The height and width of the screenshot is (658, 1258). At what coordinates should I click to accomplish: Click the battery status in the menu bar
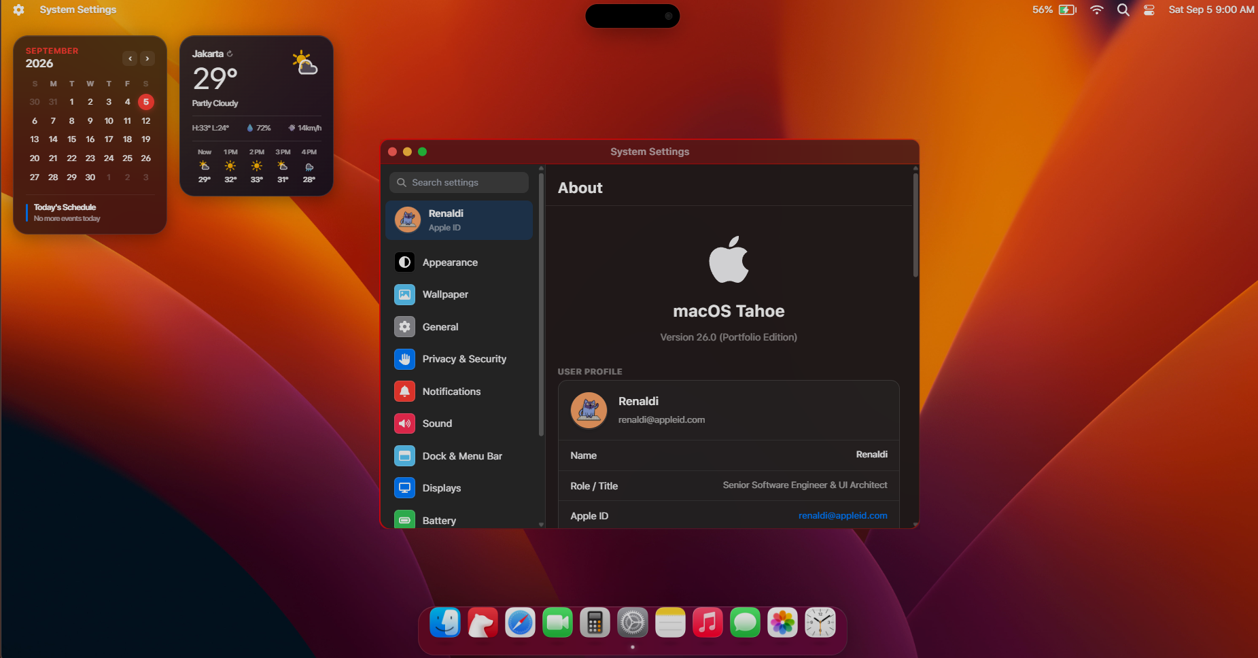(1055, 10)
